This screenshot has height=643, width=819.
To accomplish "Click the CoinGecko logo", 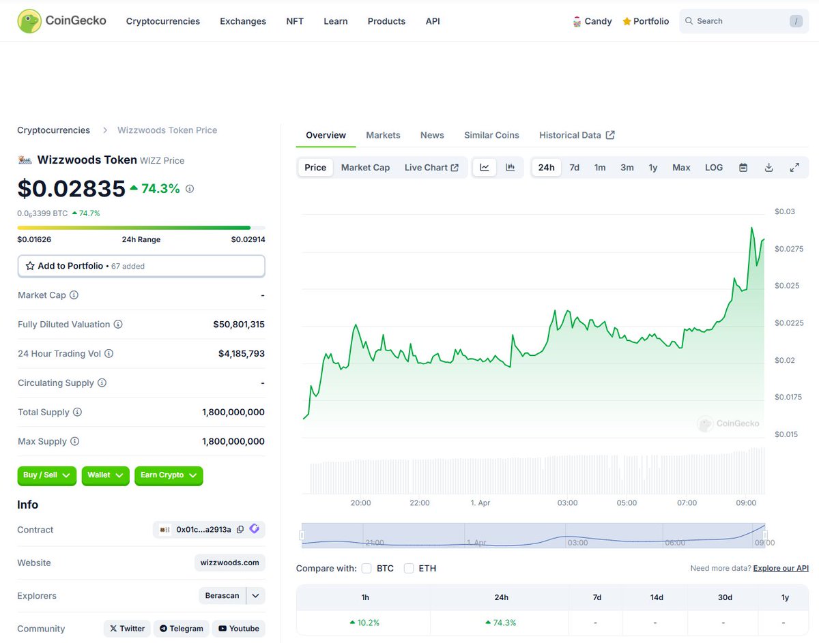I will 61,21.
